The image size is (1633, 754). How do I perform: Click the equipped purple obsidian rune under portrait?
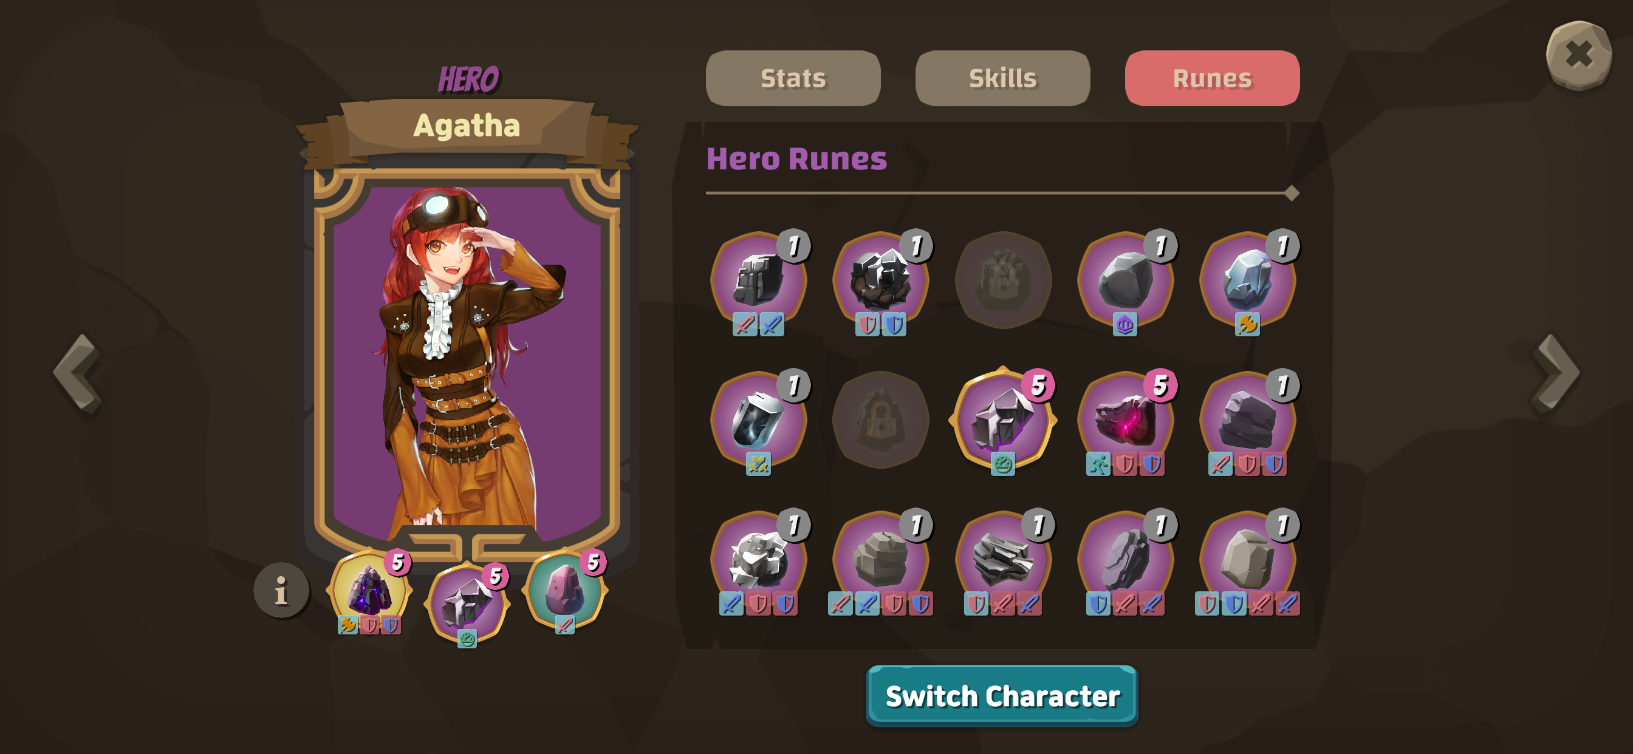click(369, 591)
